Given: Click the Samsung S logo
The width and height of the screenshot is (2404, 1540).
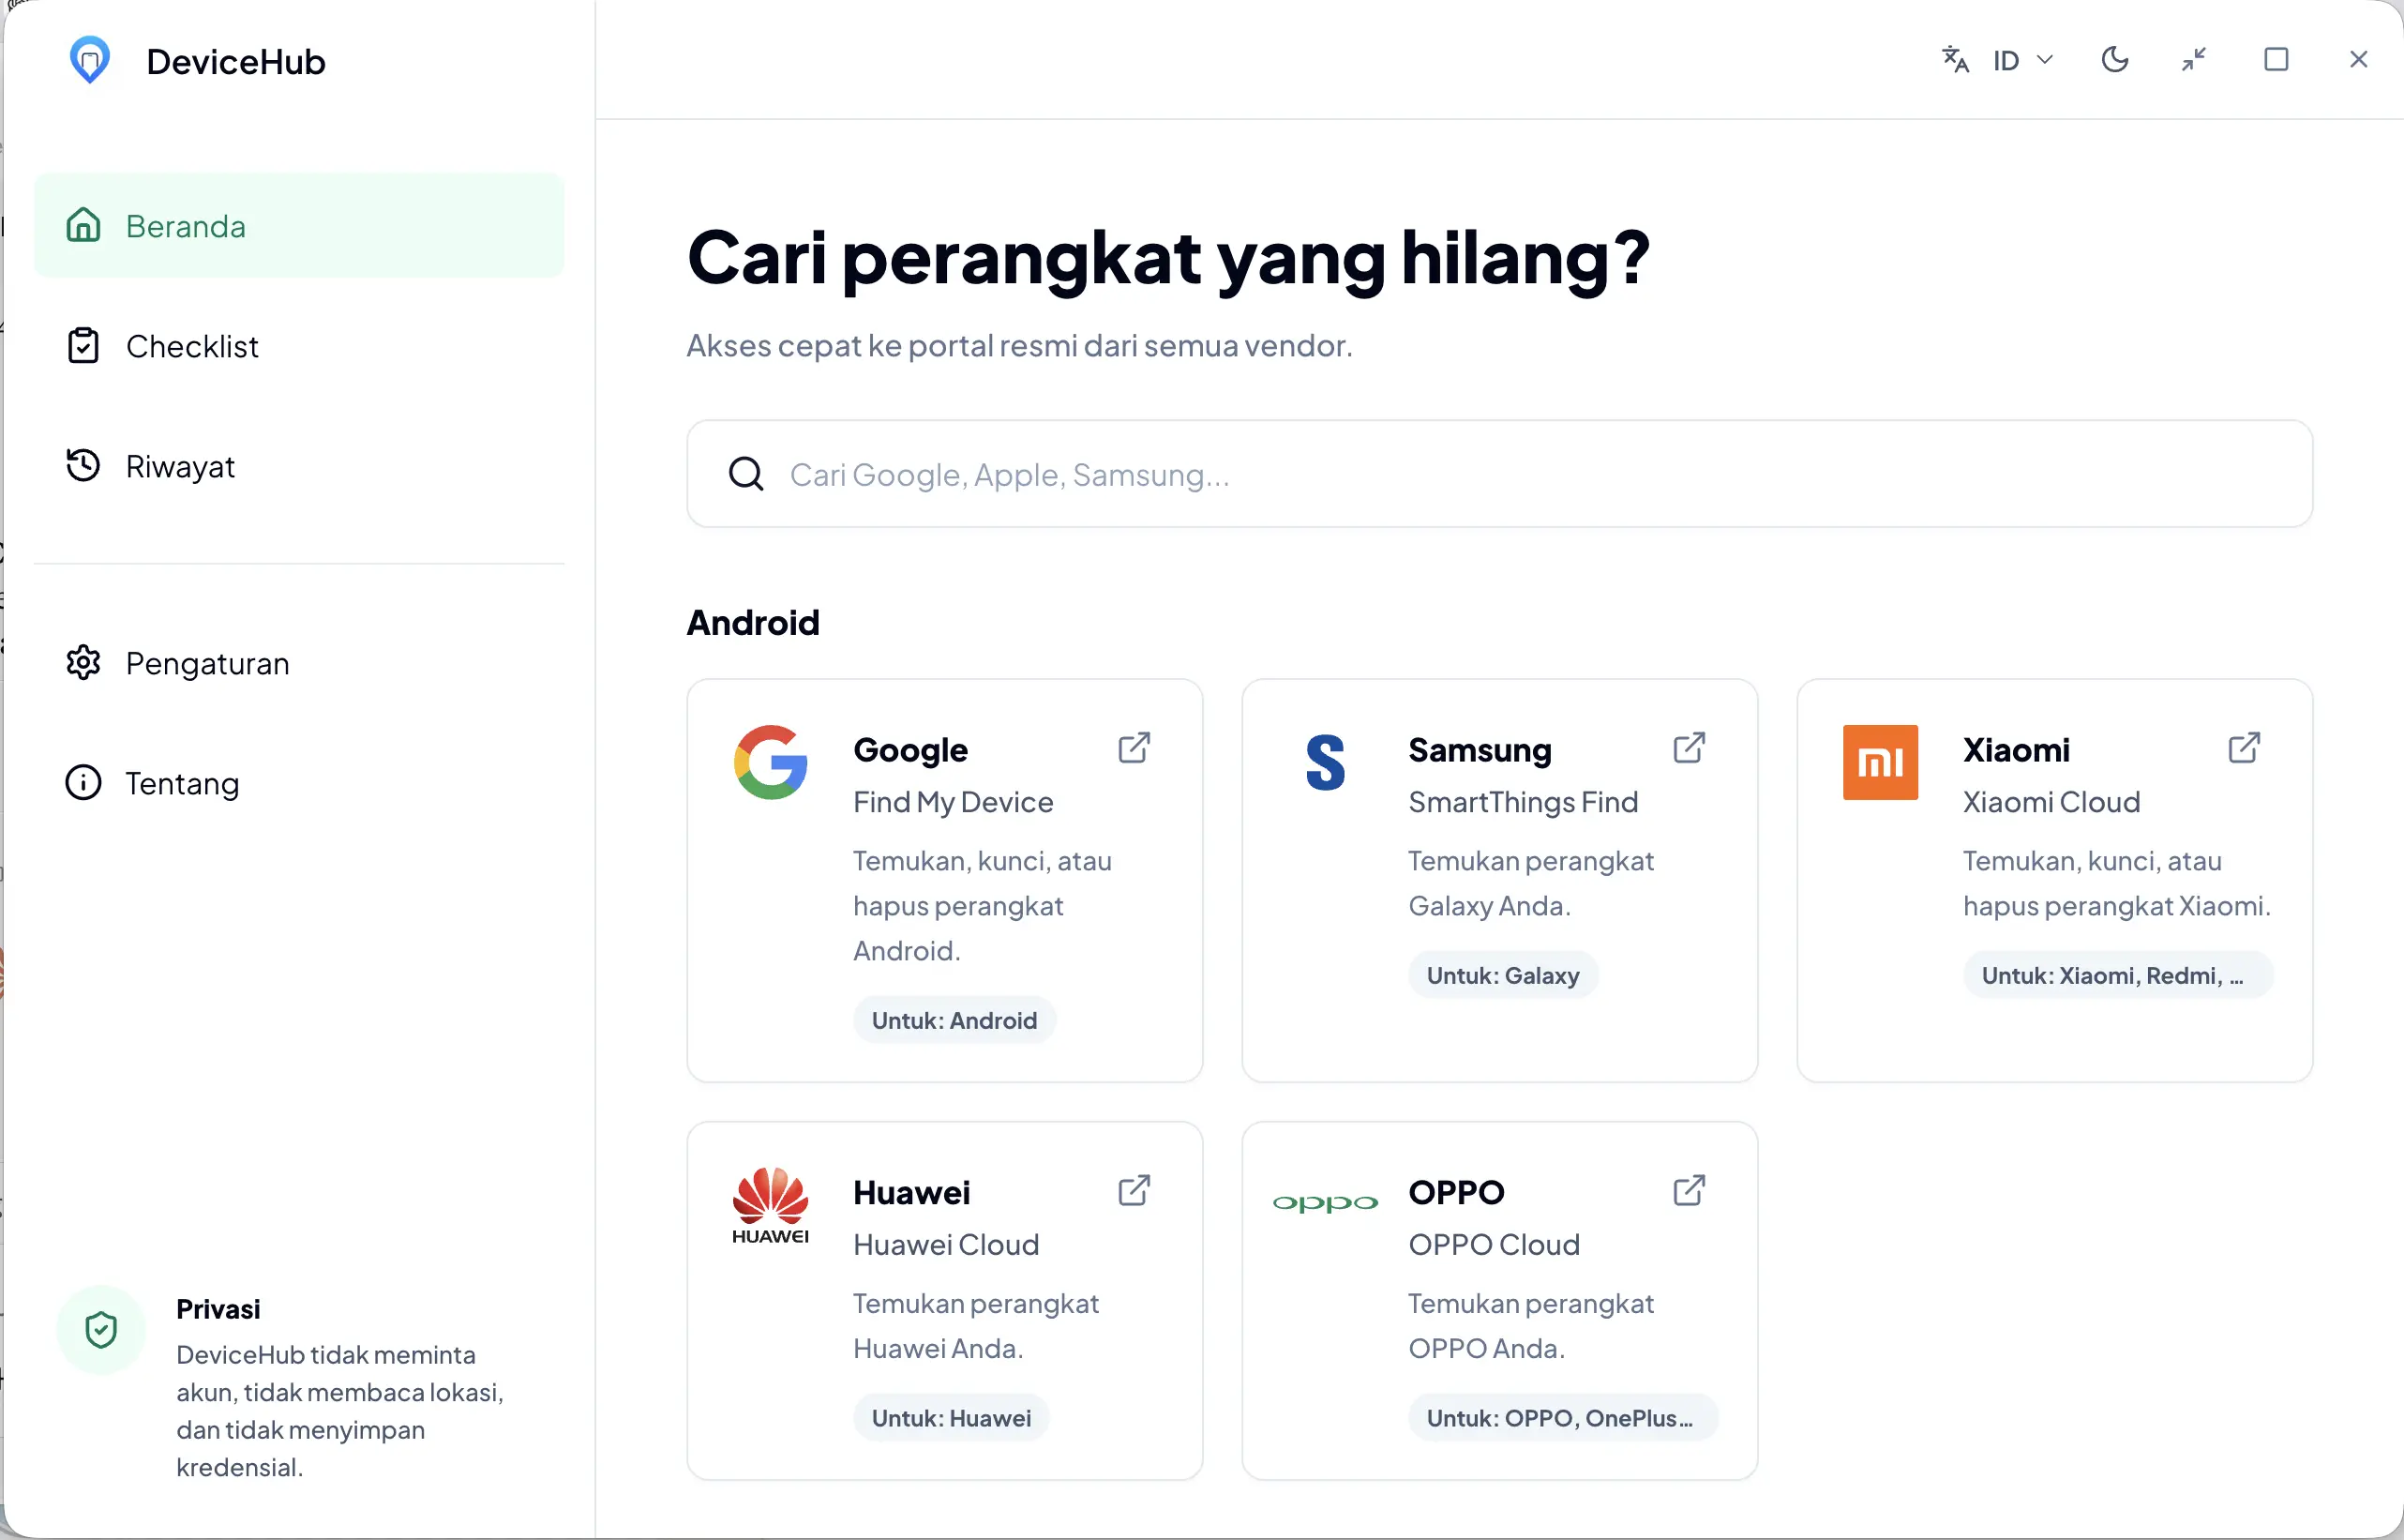Looking at the screenshot, I should click(1326, 762).
